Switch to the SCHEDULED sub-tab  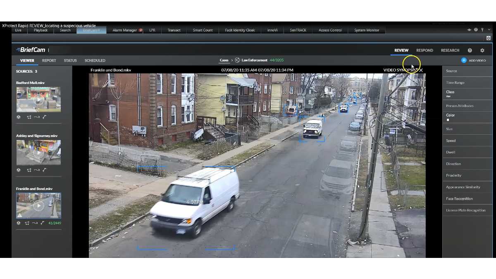tap(95, 60)
